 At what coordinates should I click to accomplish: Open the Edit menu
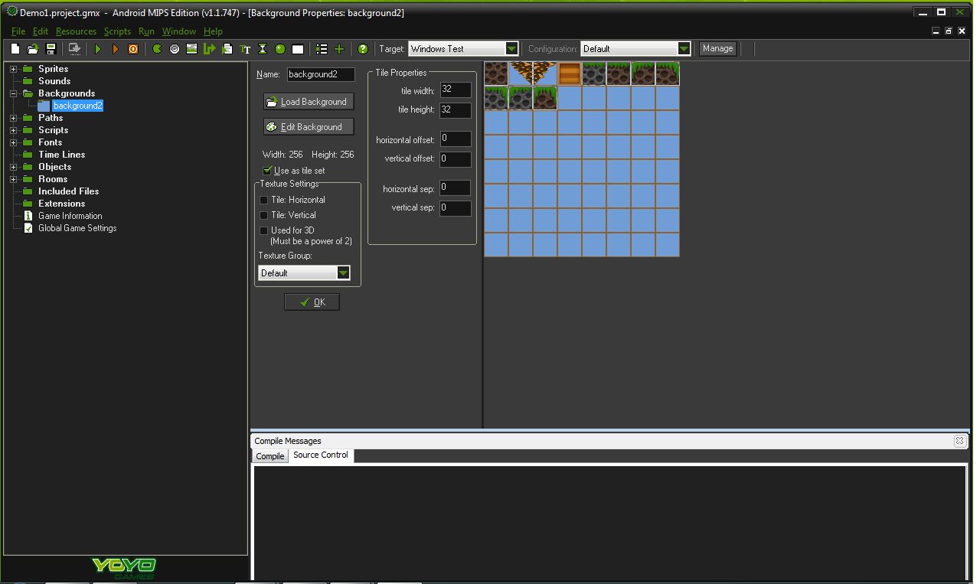(41, 31)
